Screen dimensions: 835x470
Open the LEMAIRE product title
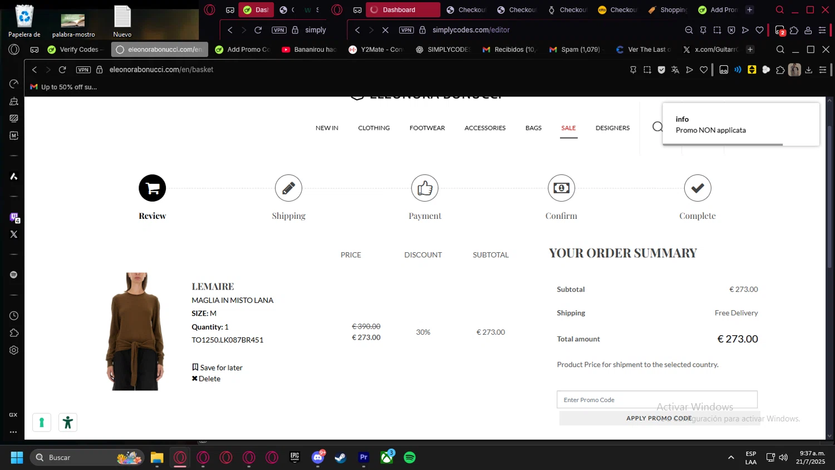pos(213,286)
